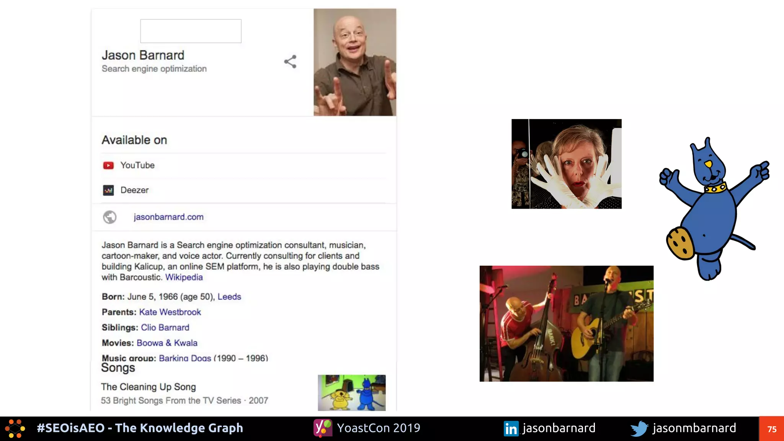Click The Cleaning Up Song cartoon thumbnail
Screen dimensions: 784x441
[352, 393]
